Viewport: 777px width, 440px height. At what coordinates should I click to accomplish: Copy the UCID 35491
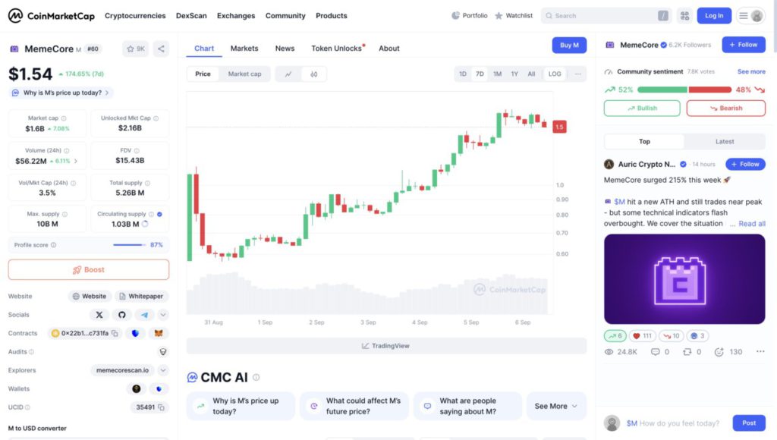pyautogui.click(x=161, y=407)
